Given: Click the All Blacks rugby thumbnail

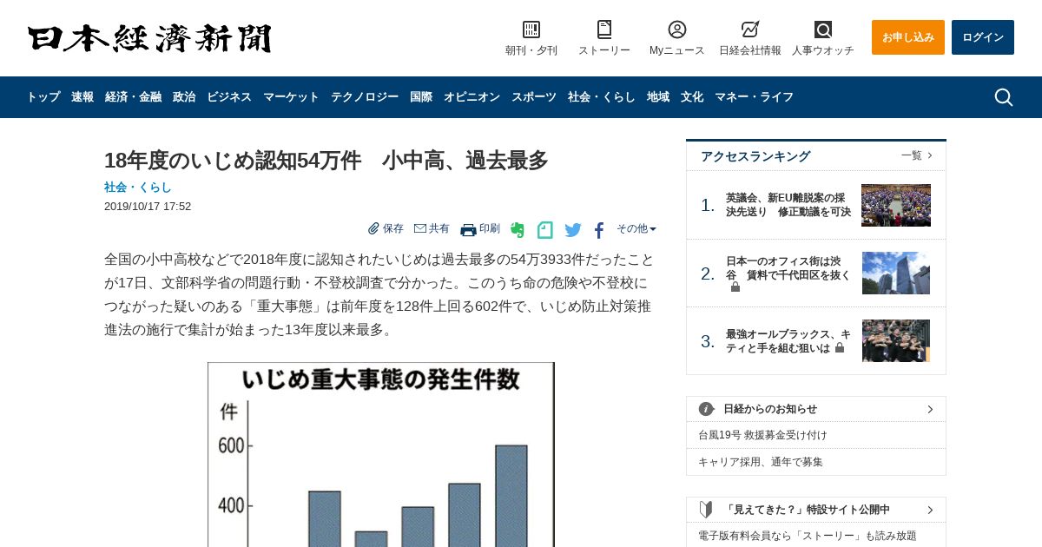Looking at the screenshot, I should (x=896, y=340).
